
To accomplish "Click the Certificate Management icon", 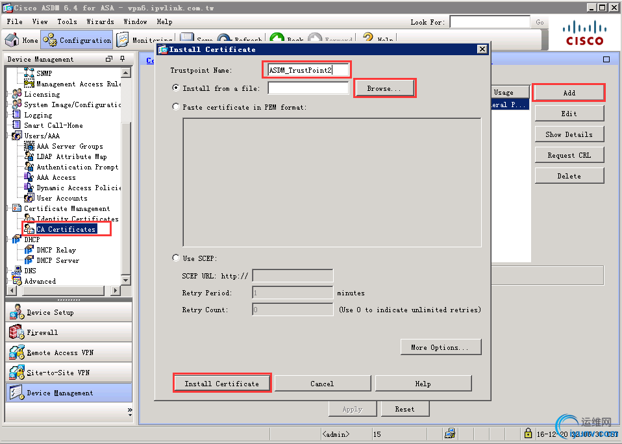I will (x=17, y=208).
